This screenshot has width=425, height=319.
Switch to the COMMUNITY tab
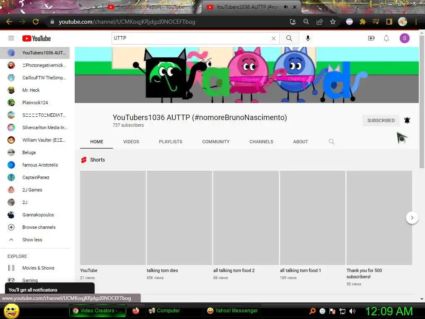(216, 142)
